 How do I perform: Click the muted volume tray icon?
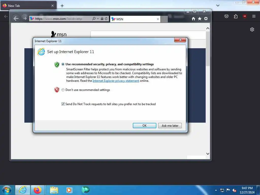234,190
